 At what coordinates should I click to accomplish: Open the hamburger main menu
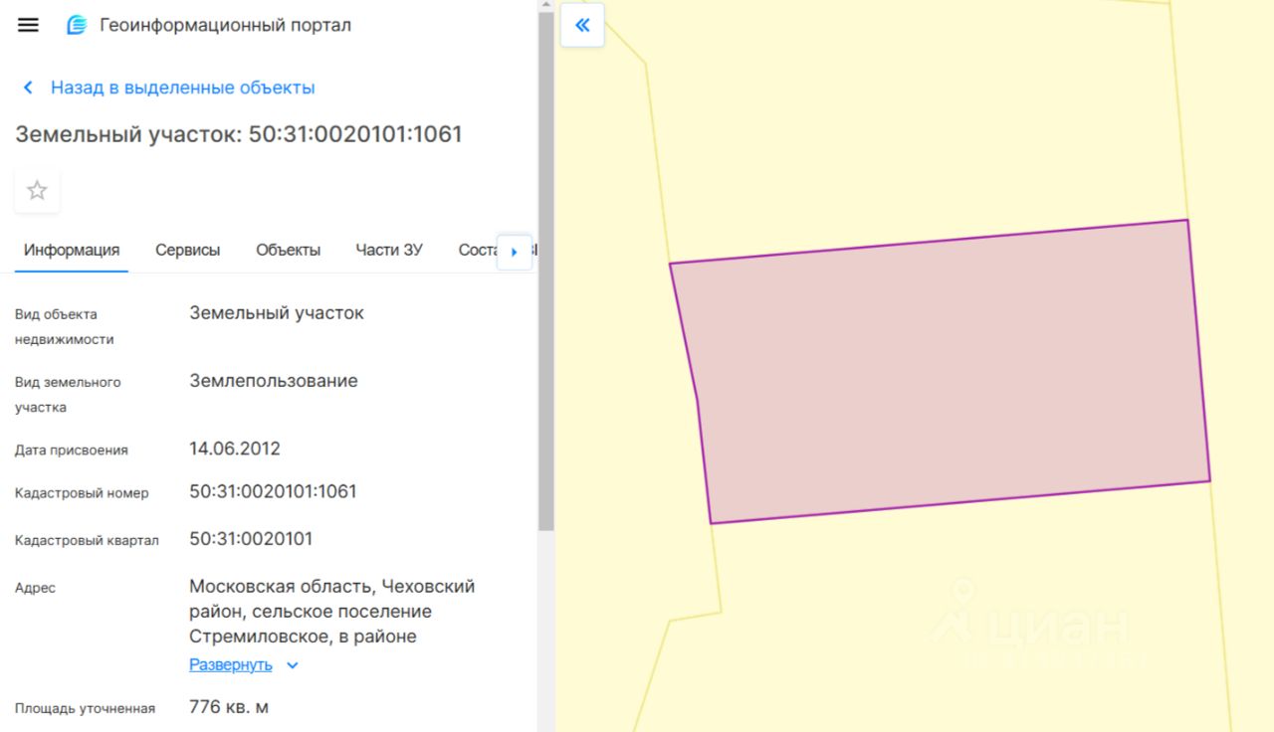tap(28, 25)
